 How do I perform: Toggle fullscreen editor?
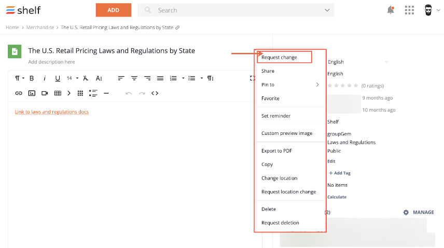click(252, 78)
